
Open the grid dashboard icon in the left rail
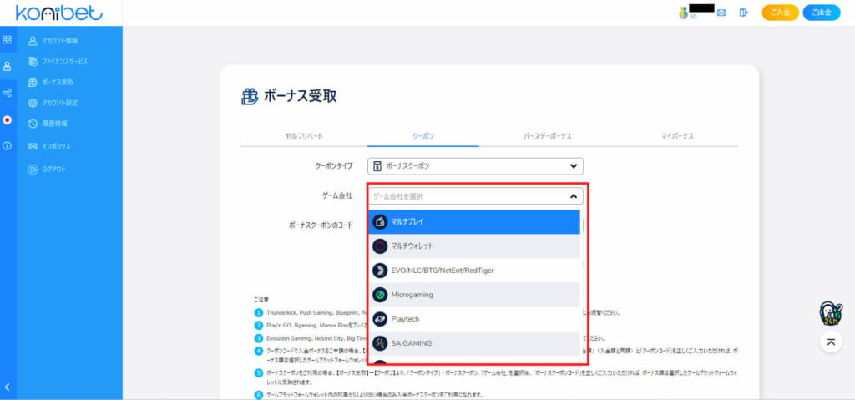coord(7,40)
